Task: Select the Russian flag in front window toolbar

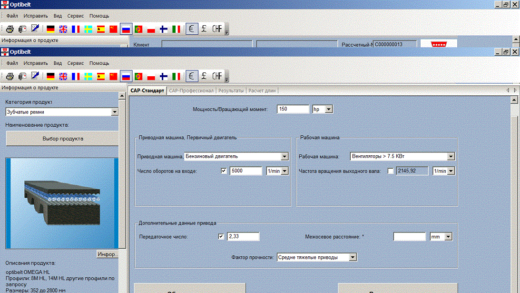Action: tap(126, 76)
